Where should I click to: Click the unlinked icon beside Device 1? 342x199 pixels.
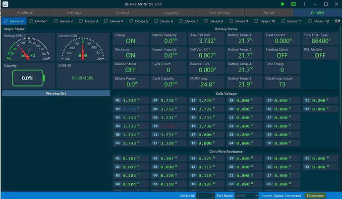[31, 21]
